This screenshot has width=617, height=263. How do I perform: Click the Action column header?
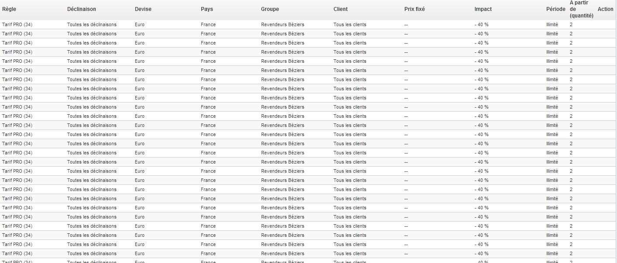click(x=605, y=9)
